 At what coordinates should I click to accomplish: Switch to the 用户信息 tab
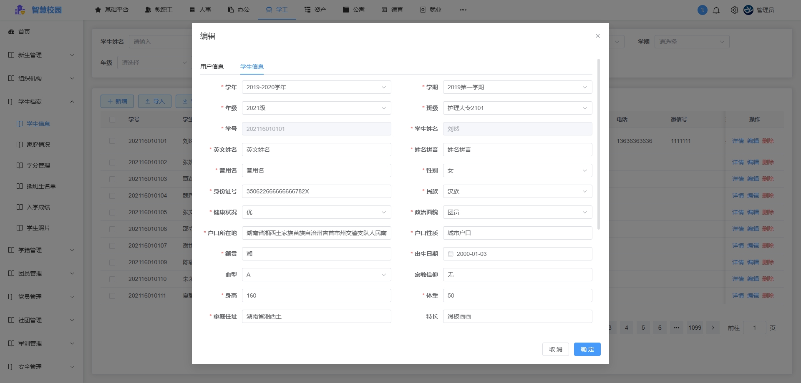click(x=211, y=66)
